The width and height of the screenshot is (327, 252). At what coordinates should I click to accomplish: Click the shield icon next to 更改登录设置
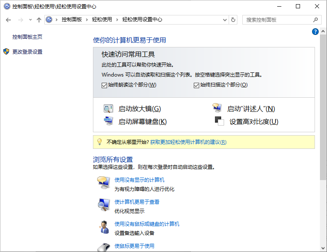pos(6,52)
